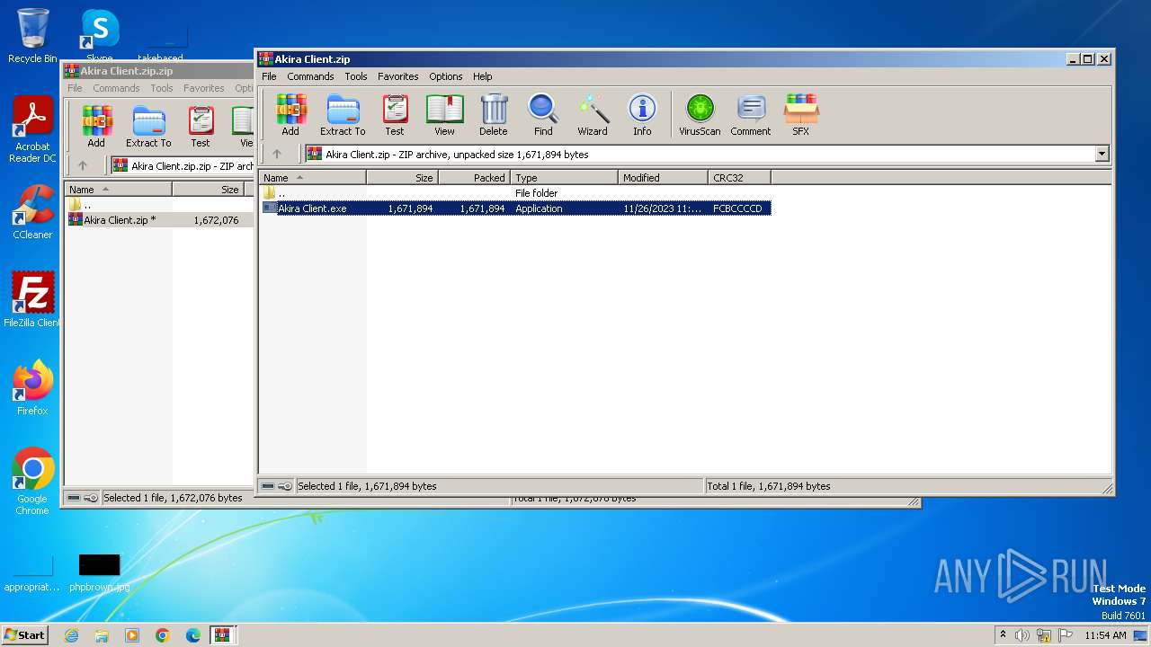Screen dimensions: 1151x647
Task: Go up one level in Akira Client.zip.zip window
Action: (x=83, y=165)
